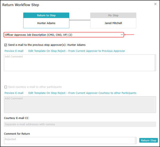Select the My Step header

pos(113,15)
